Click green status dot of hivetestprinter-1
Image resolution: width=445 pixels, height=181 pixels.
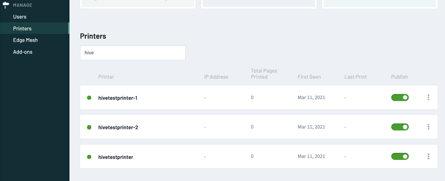(x=89, y=98)
